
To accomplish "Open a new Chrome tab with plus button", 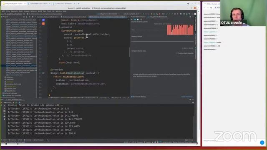I will [x=78, y=4].
